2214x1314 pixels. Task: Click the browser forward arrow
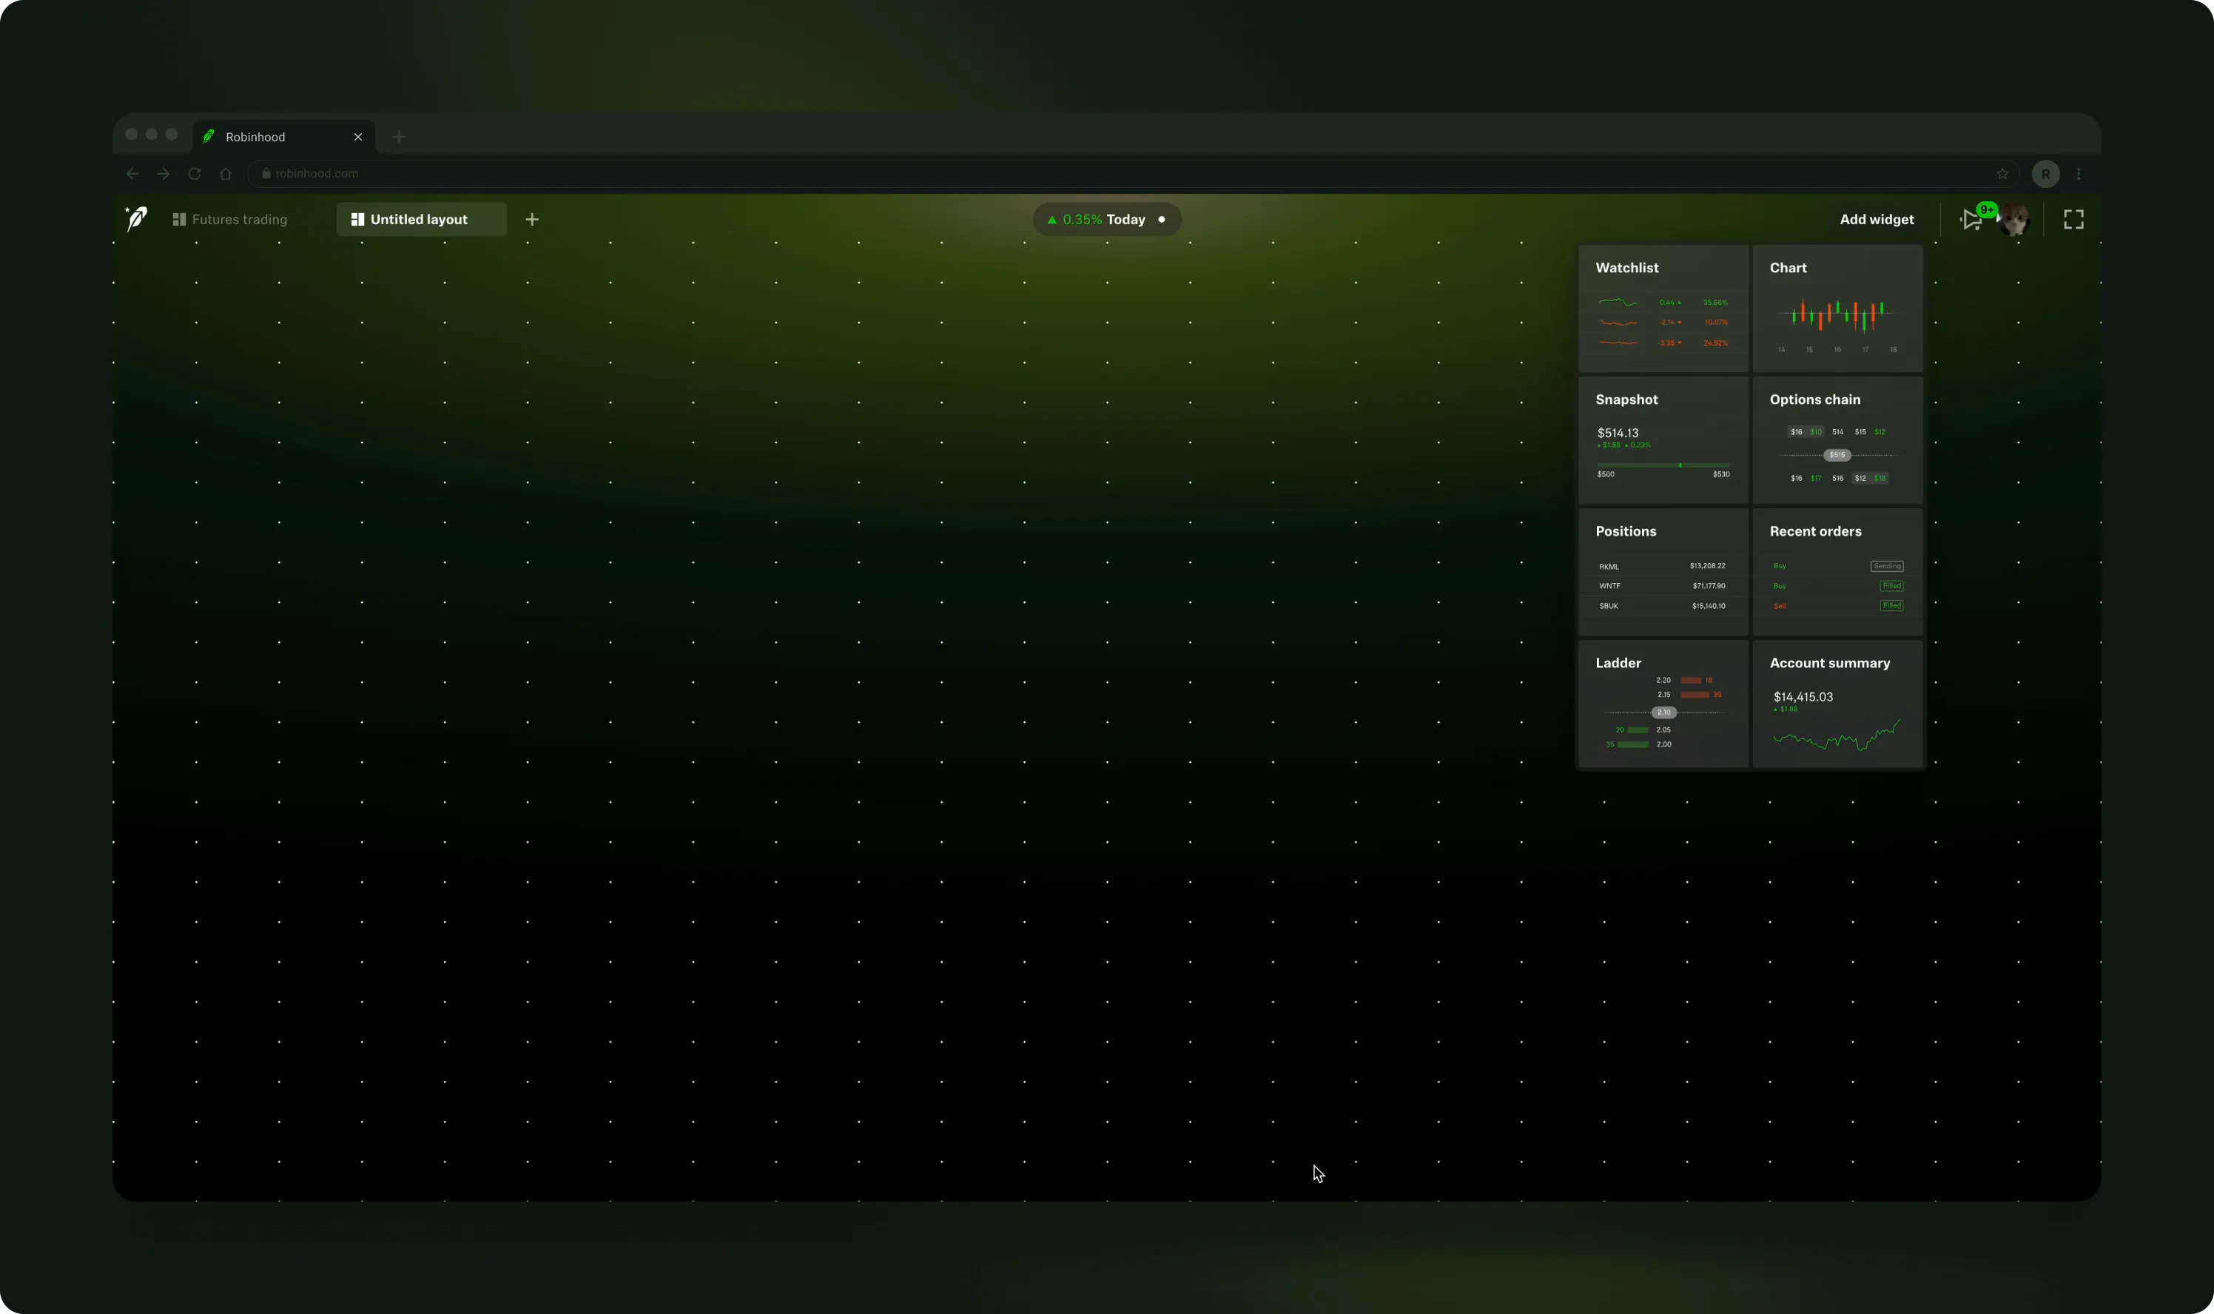tap(164, 174)
